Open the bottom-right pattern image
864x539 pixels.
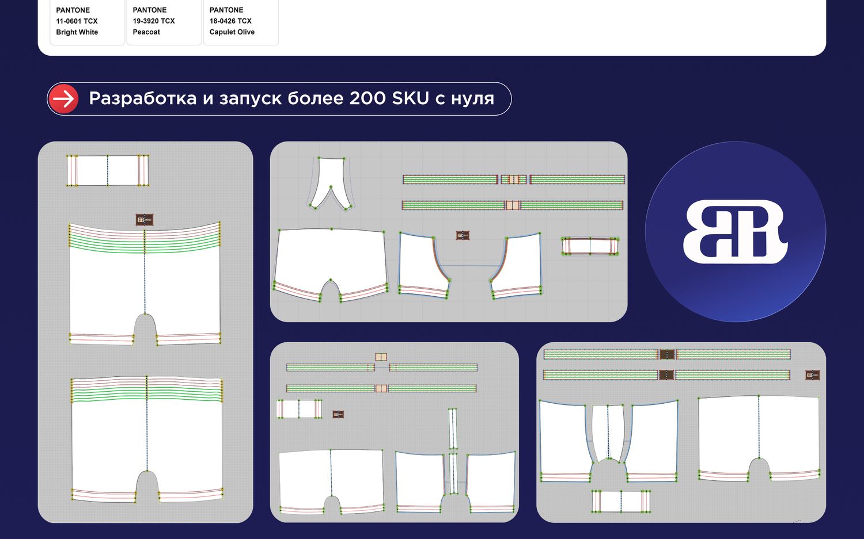click(x=681, y=433)
